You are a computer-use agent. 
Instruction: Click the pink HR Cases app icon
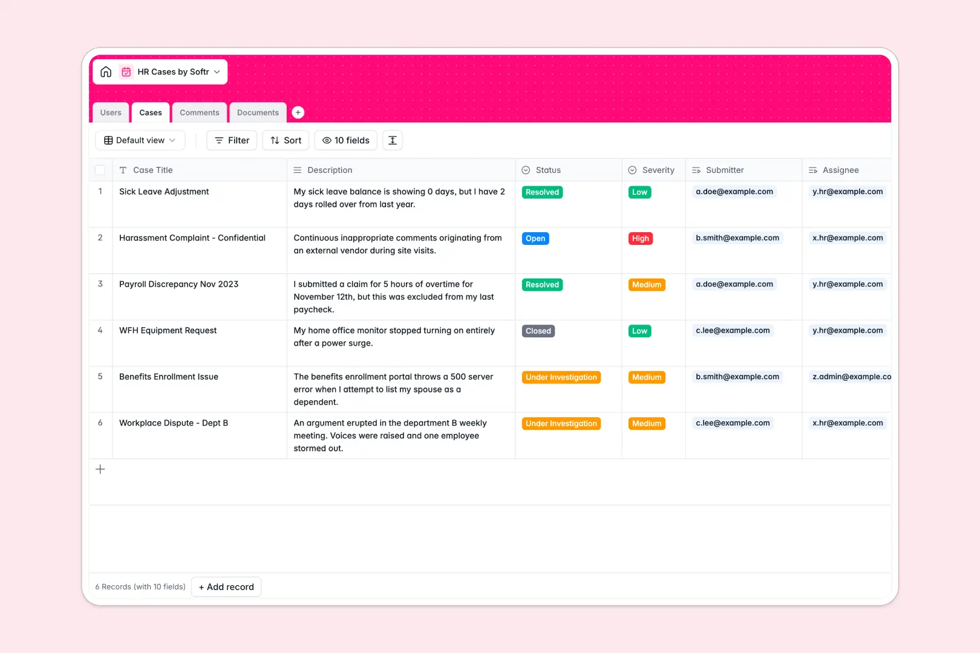click(x=126, y=71)
